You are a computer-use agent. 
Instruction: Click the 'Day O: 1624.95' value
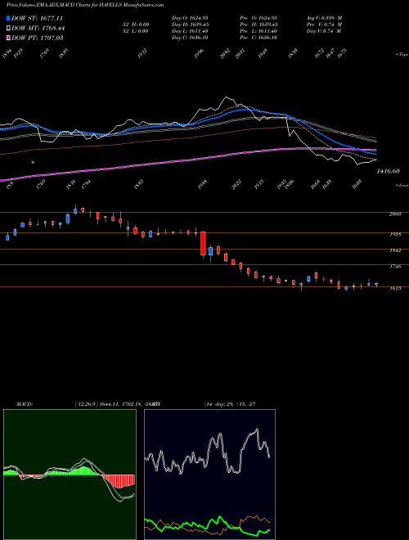click(x=190, y=17)
